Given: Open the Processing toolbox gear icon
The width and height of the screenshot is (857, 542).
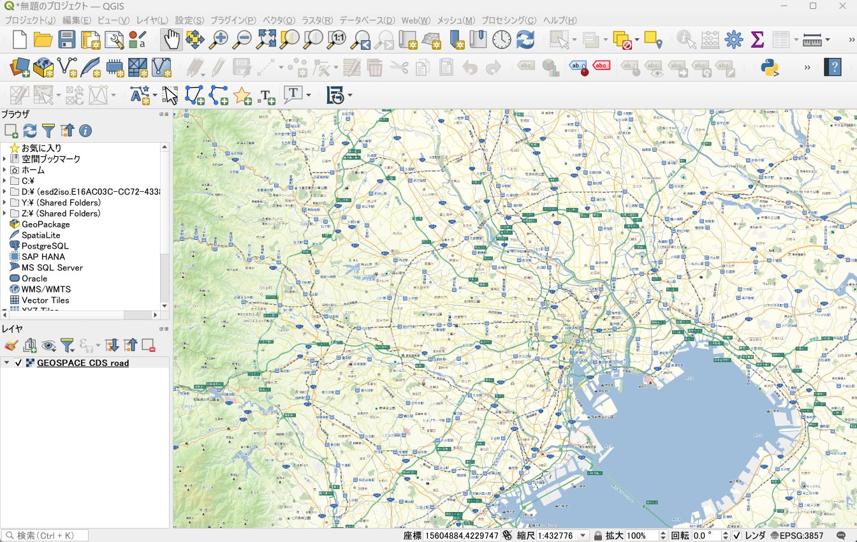Looking at the screenshot, I should pyautogui.click(x=733, y=40).
